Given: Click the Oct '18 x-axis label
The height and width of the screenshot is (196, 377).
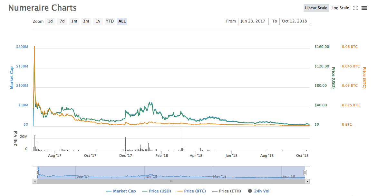Looking at the screenshot, I should [302, 156].
